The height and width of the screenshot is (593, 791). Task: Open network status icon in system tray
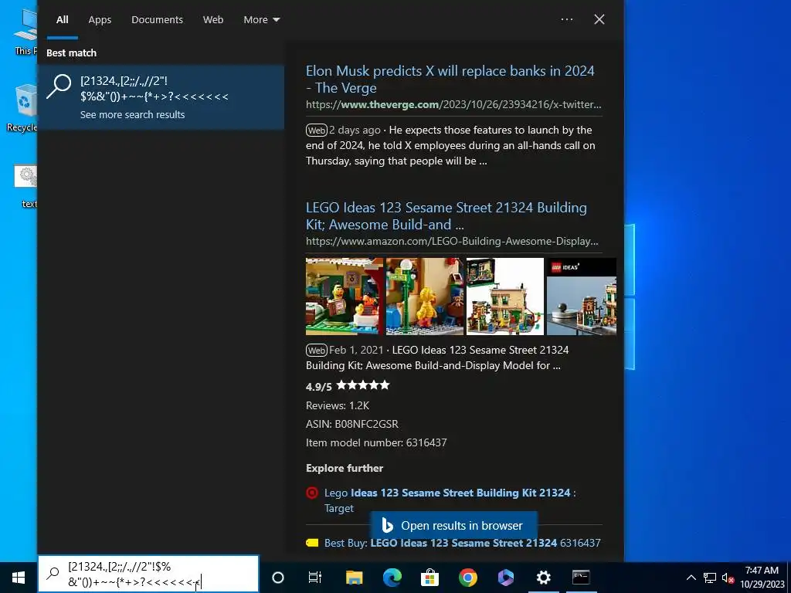(x=710, y=578)
